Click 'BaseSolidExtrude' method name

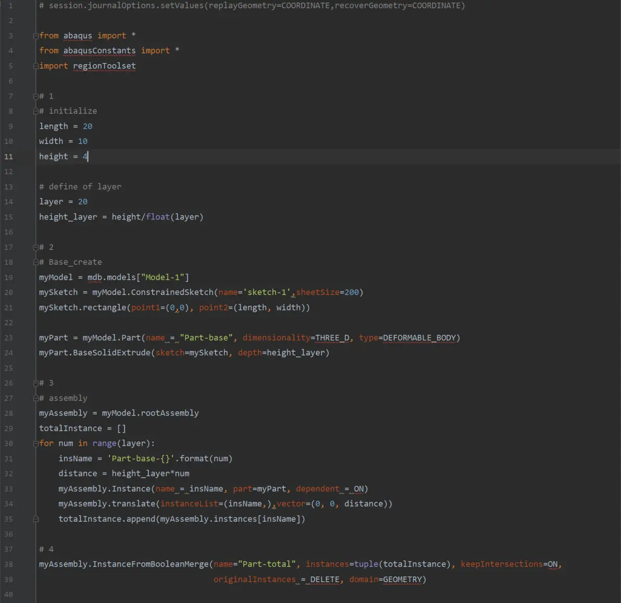coord(111,353)
